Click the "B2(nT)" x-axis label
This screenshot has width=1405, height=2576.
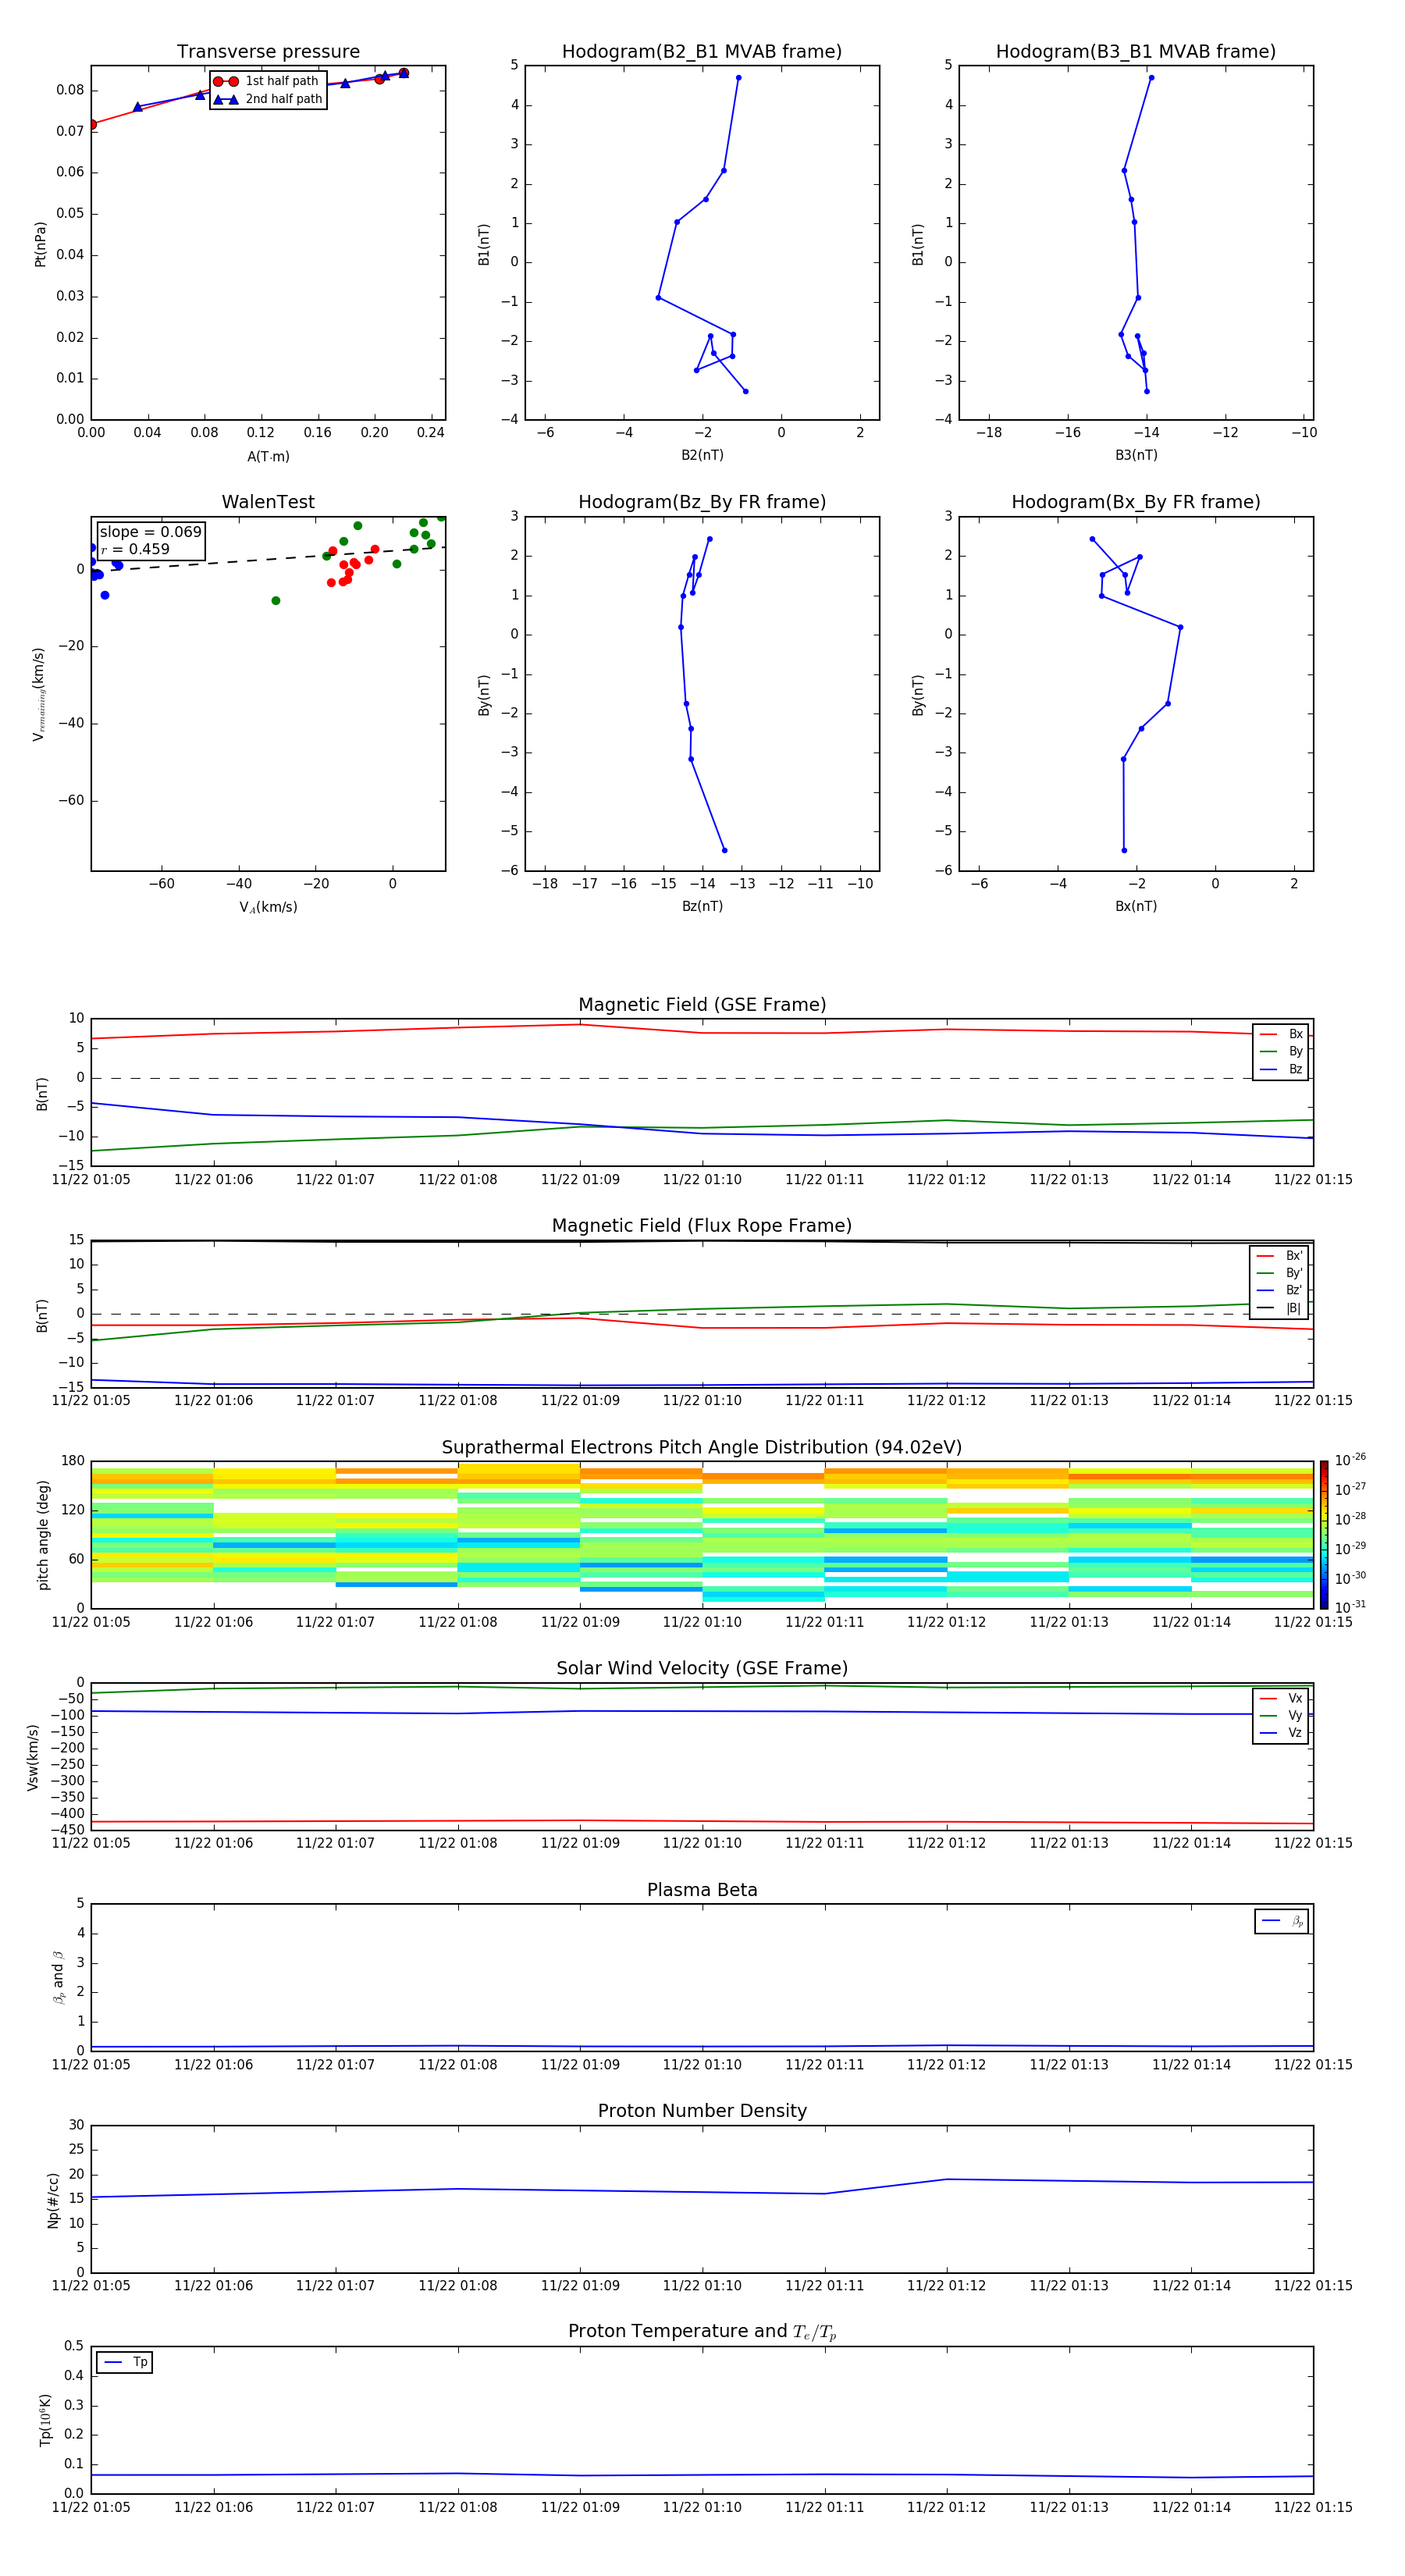coord(702,455)
